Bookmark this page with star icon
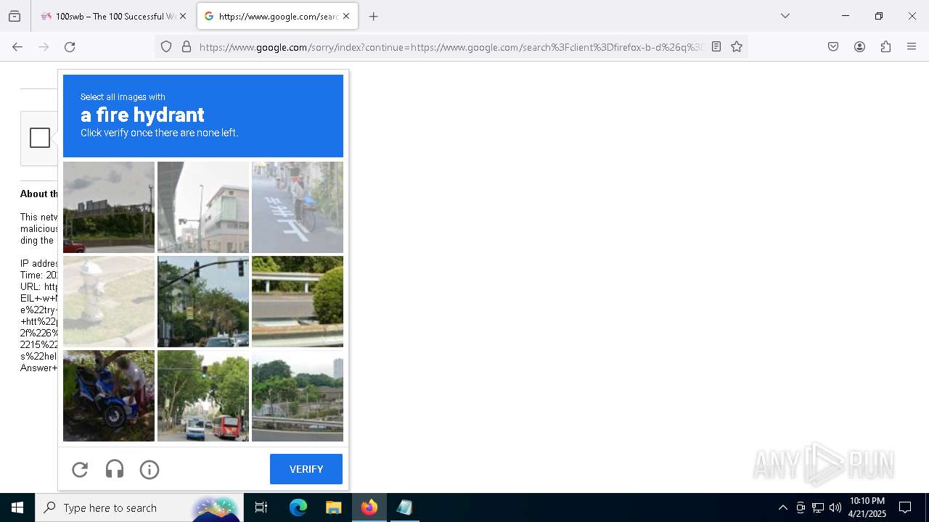This screenshot has width=929, height=522. (x=737, y=46)
